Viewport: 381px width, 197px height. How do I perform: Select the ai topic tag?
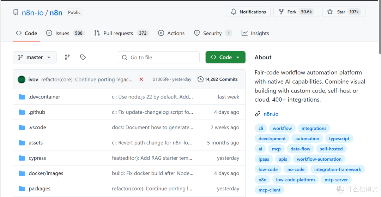point(260,149)
